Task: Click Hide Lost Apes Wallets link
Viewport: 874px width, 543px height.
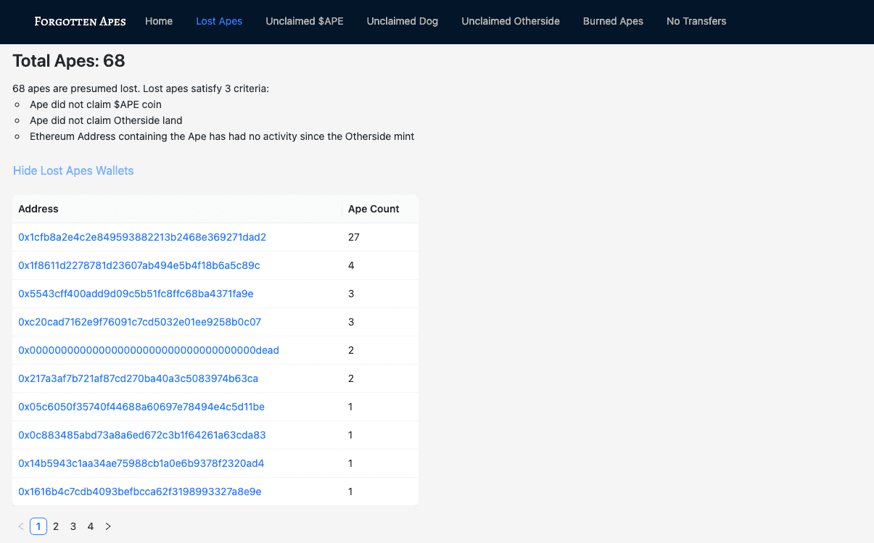Action: (73, 170)
